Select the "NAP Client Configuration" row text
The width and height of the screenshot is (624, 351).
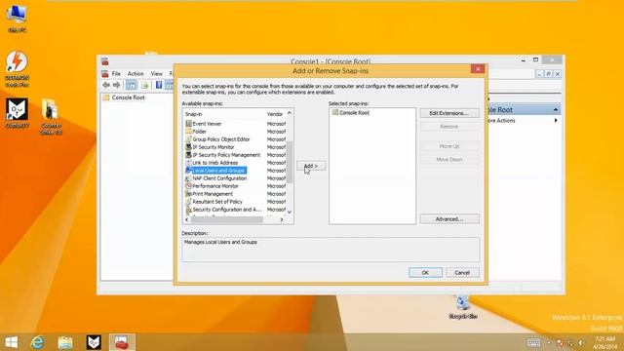point(219,178)
